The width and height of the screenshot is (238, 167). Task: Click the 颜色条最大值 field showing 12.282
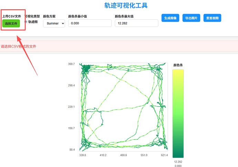[x=136, y=23]
